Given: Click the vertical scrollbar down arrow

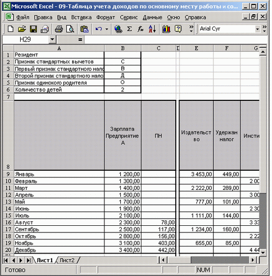Looking at the screenshot, I should (x=263, y=253).
